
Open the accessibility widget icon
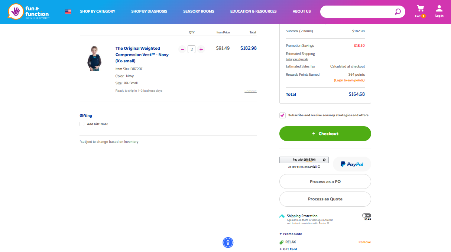228,243
